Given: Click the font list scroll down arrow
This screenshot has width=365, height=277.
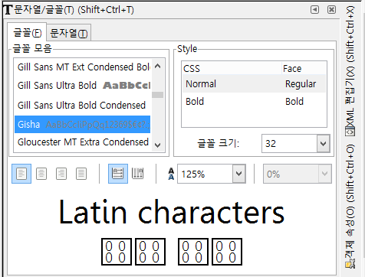Looking at the screenshot, I should coord(158,145).
